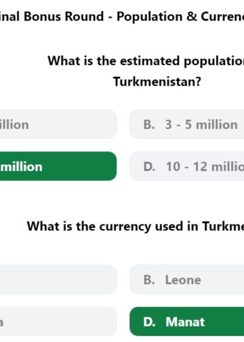
Task: Click the word "Turkmenistan?" in the question
Action: tap(157, 81)
